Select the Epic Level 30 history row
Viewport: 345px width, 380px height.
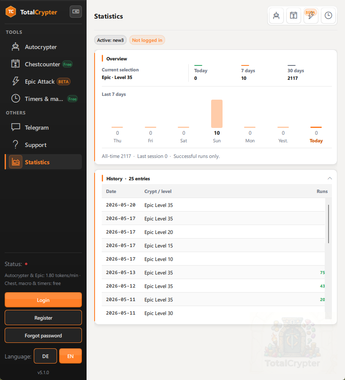click(x=213, y=313)
